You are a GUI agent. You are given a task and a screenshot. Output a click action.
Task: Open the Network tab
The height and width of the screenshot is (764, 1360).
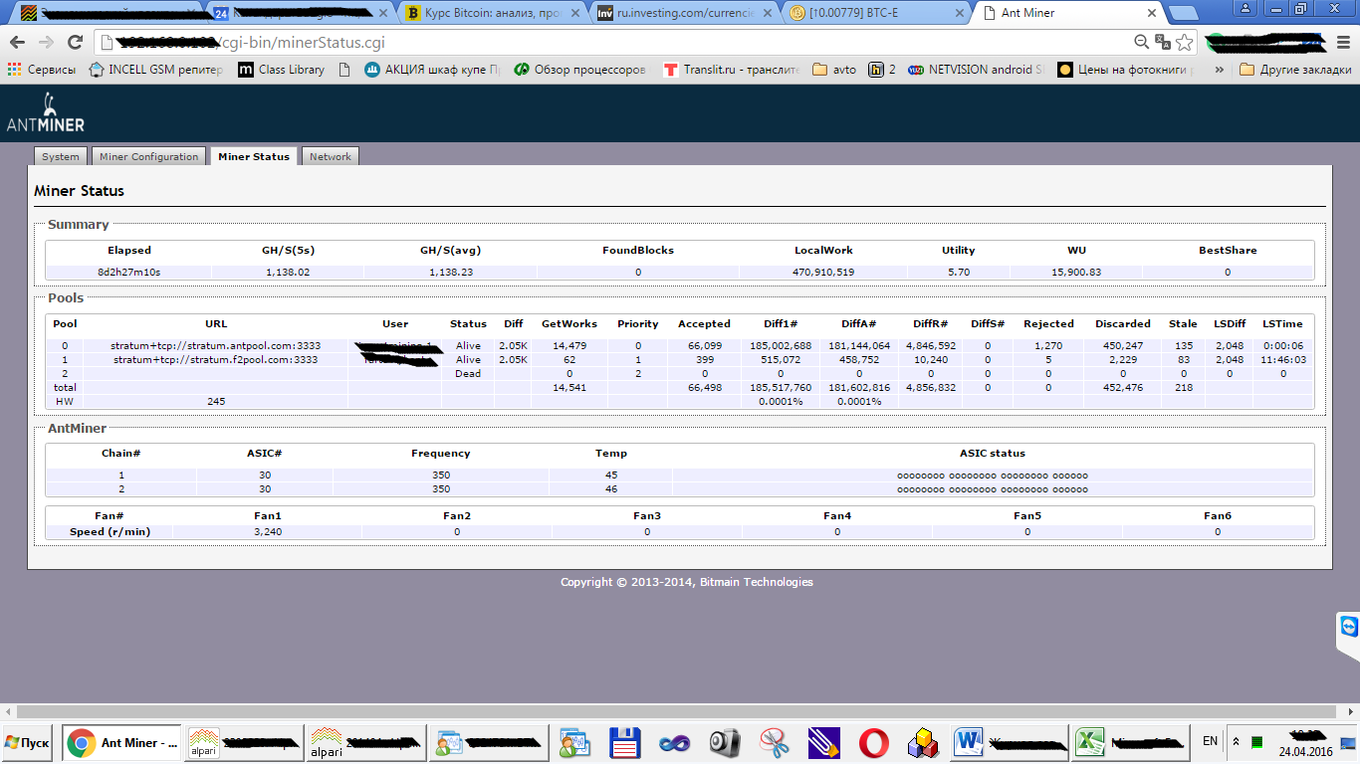tap(330, 157)
